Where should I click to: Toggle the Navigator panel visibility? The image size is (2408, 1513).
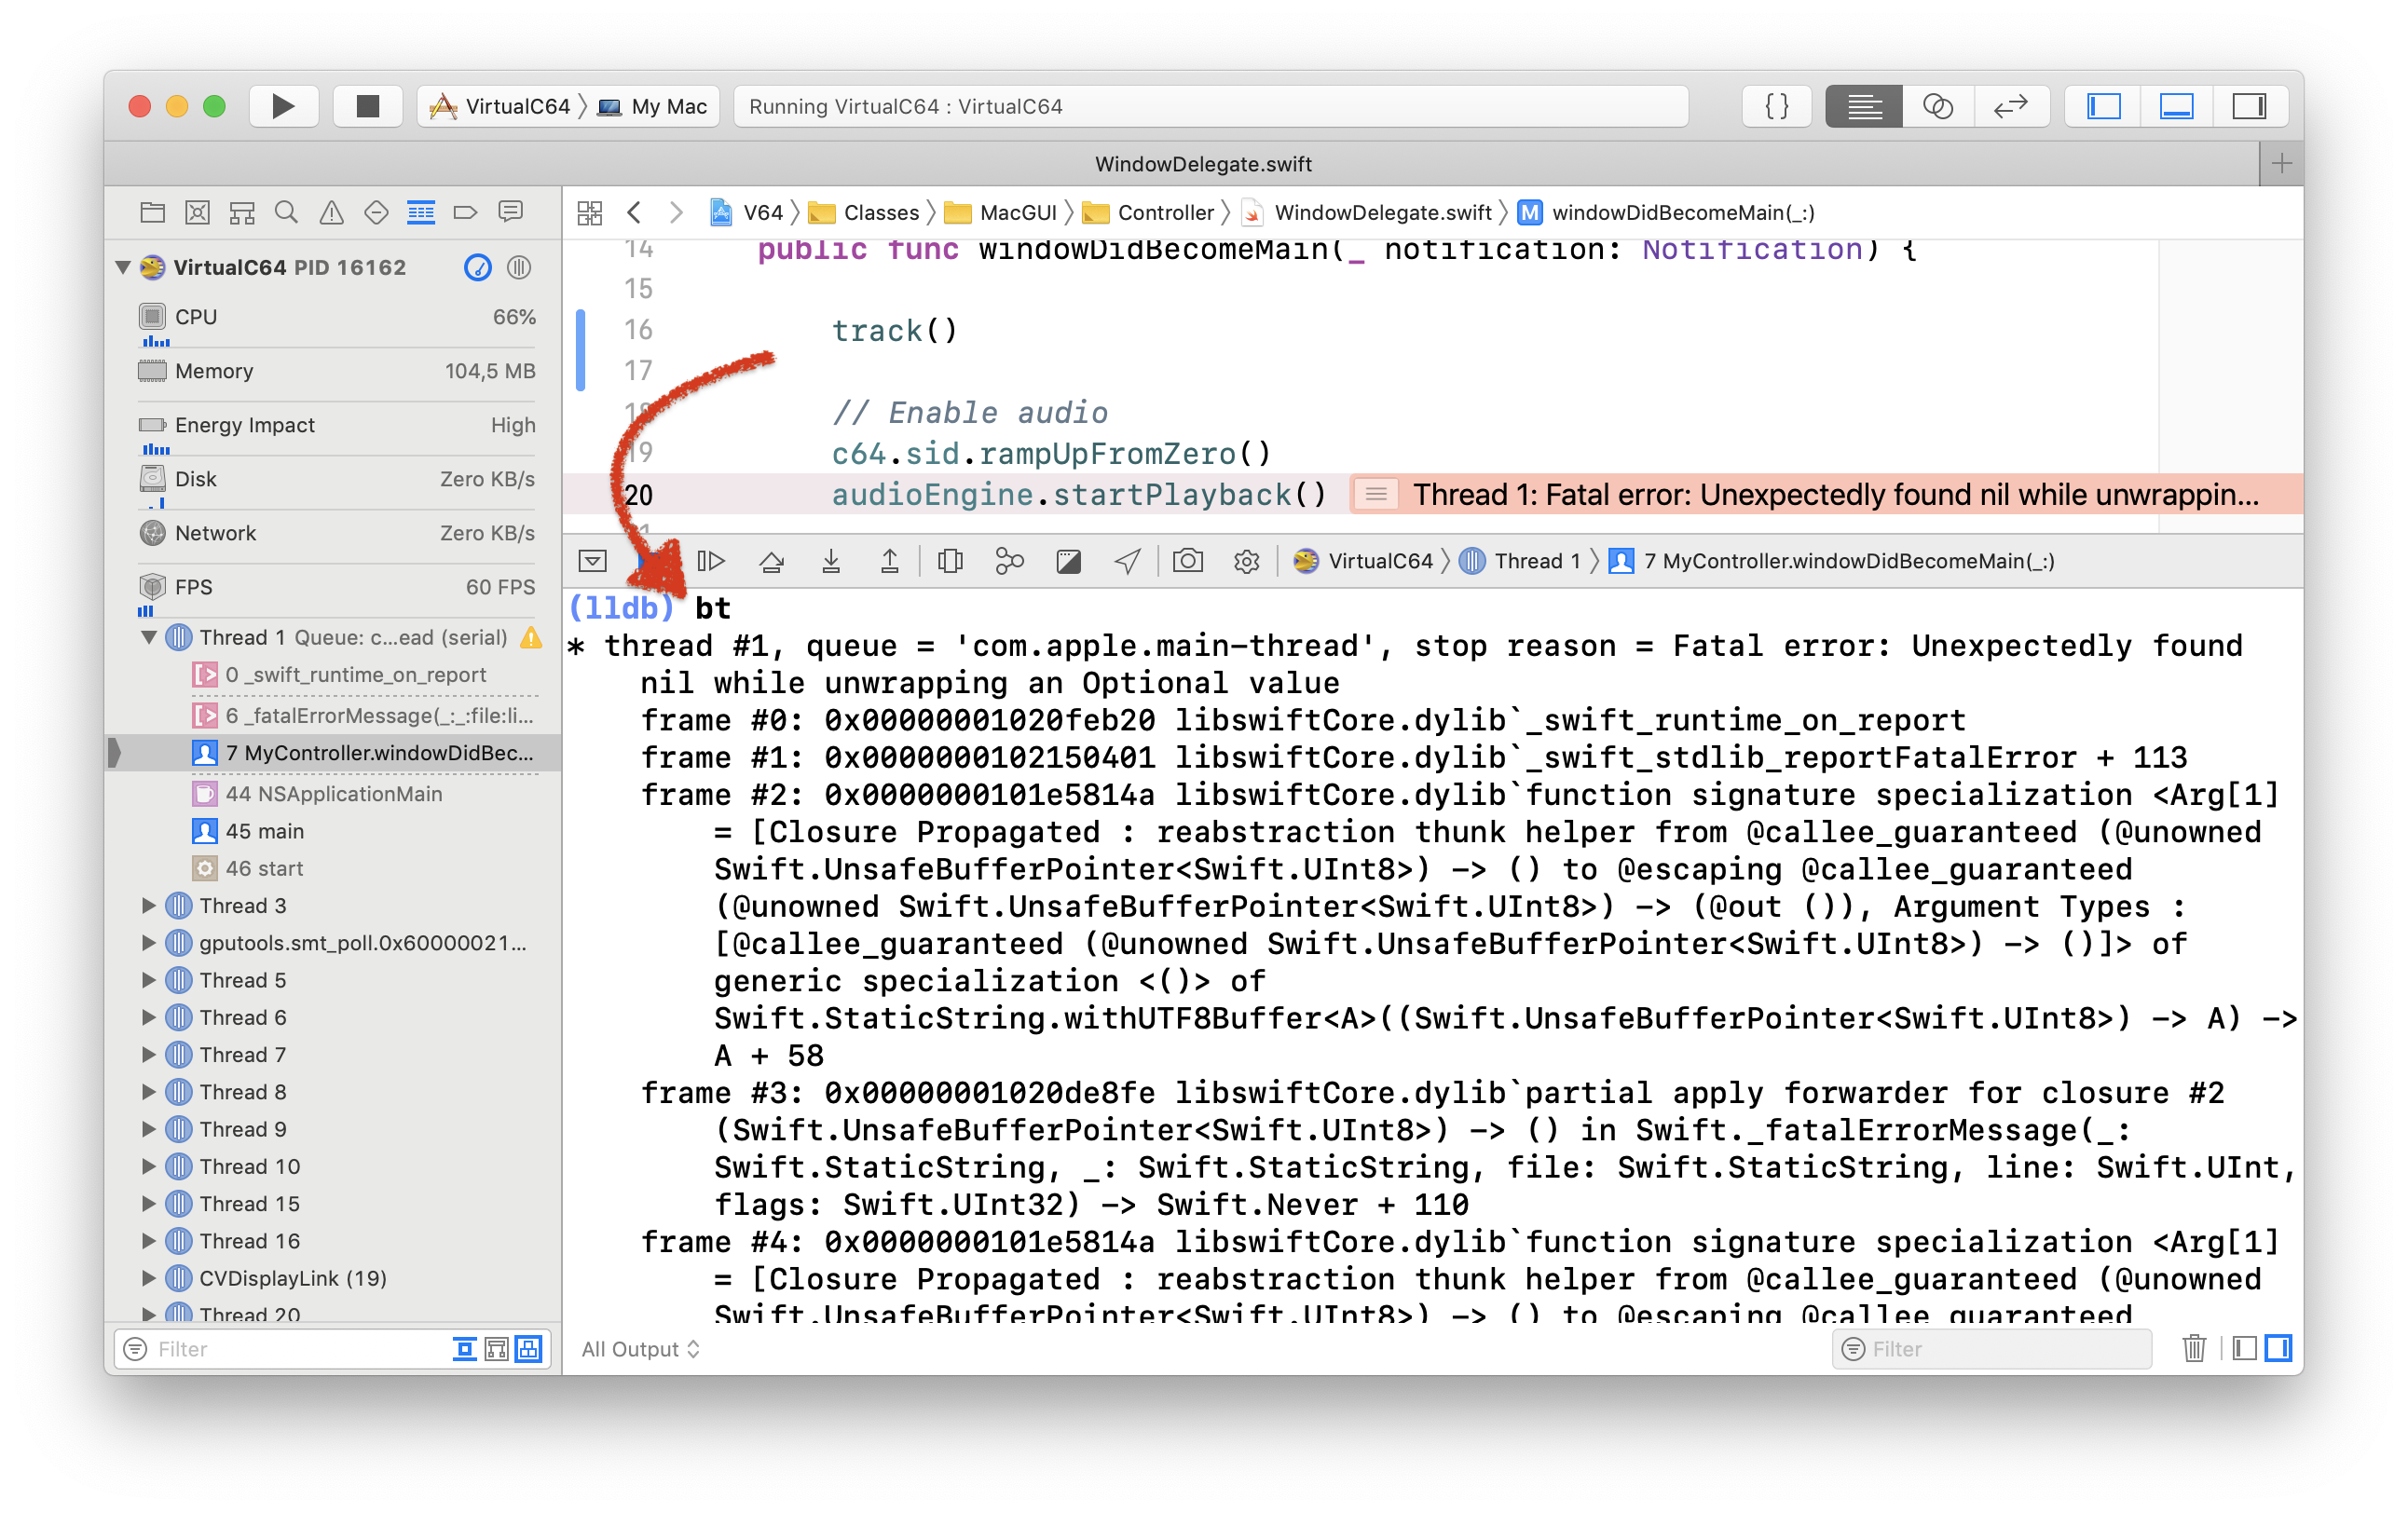click(x=2104, y=106)
